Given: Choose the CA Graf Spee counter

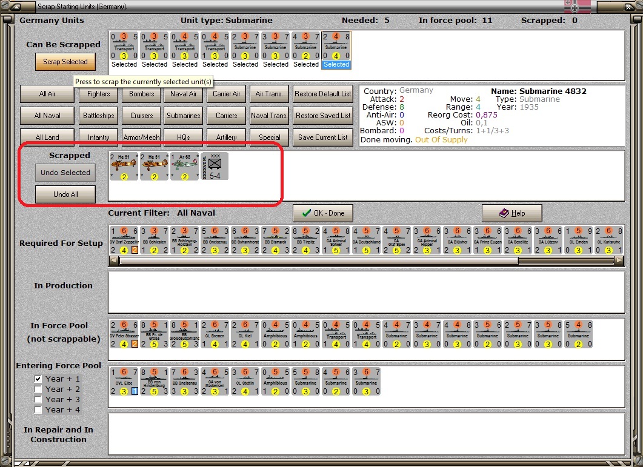Looking at the screenshot, I should coord(397,240).
